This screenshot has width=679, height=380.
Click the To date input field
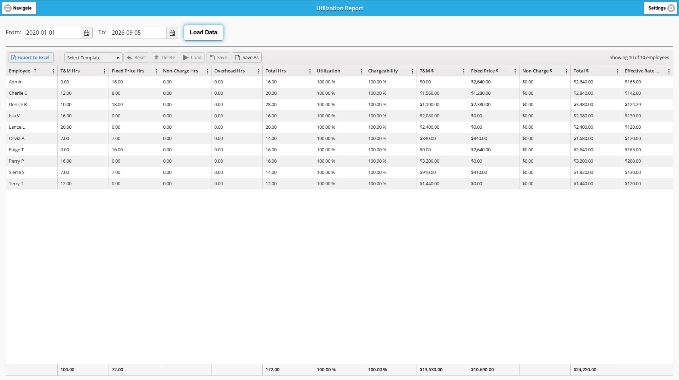click(137, 33)
